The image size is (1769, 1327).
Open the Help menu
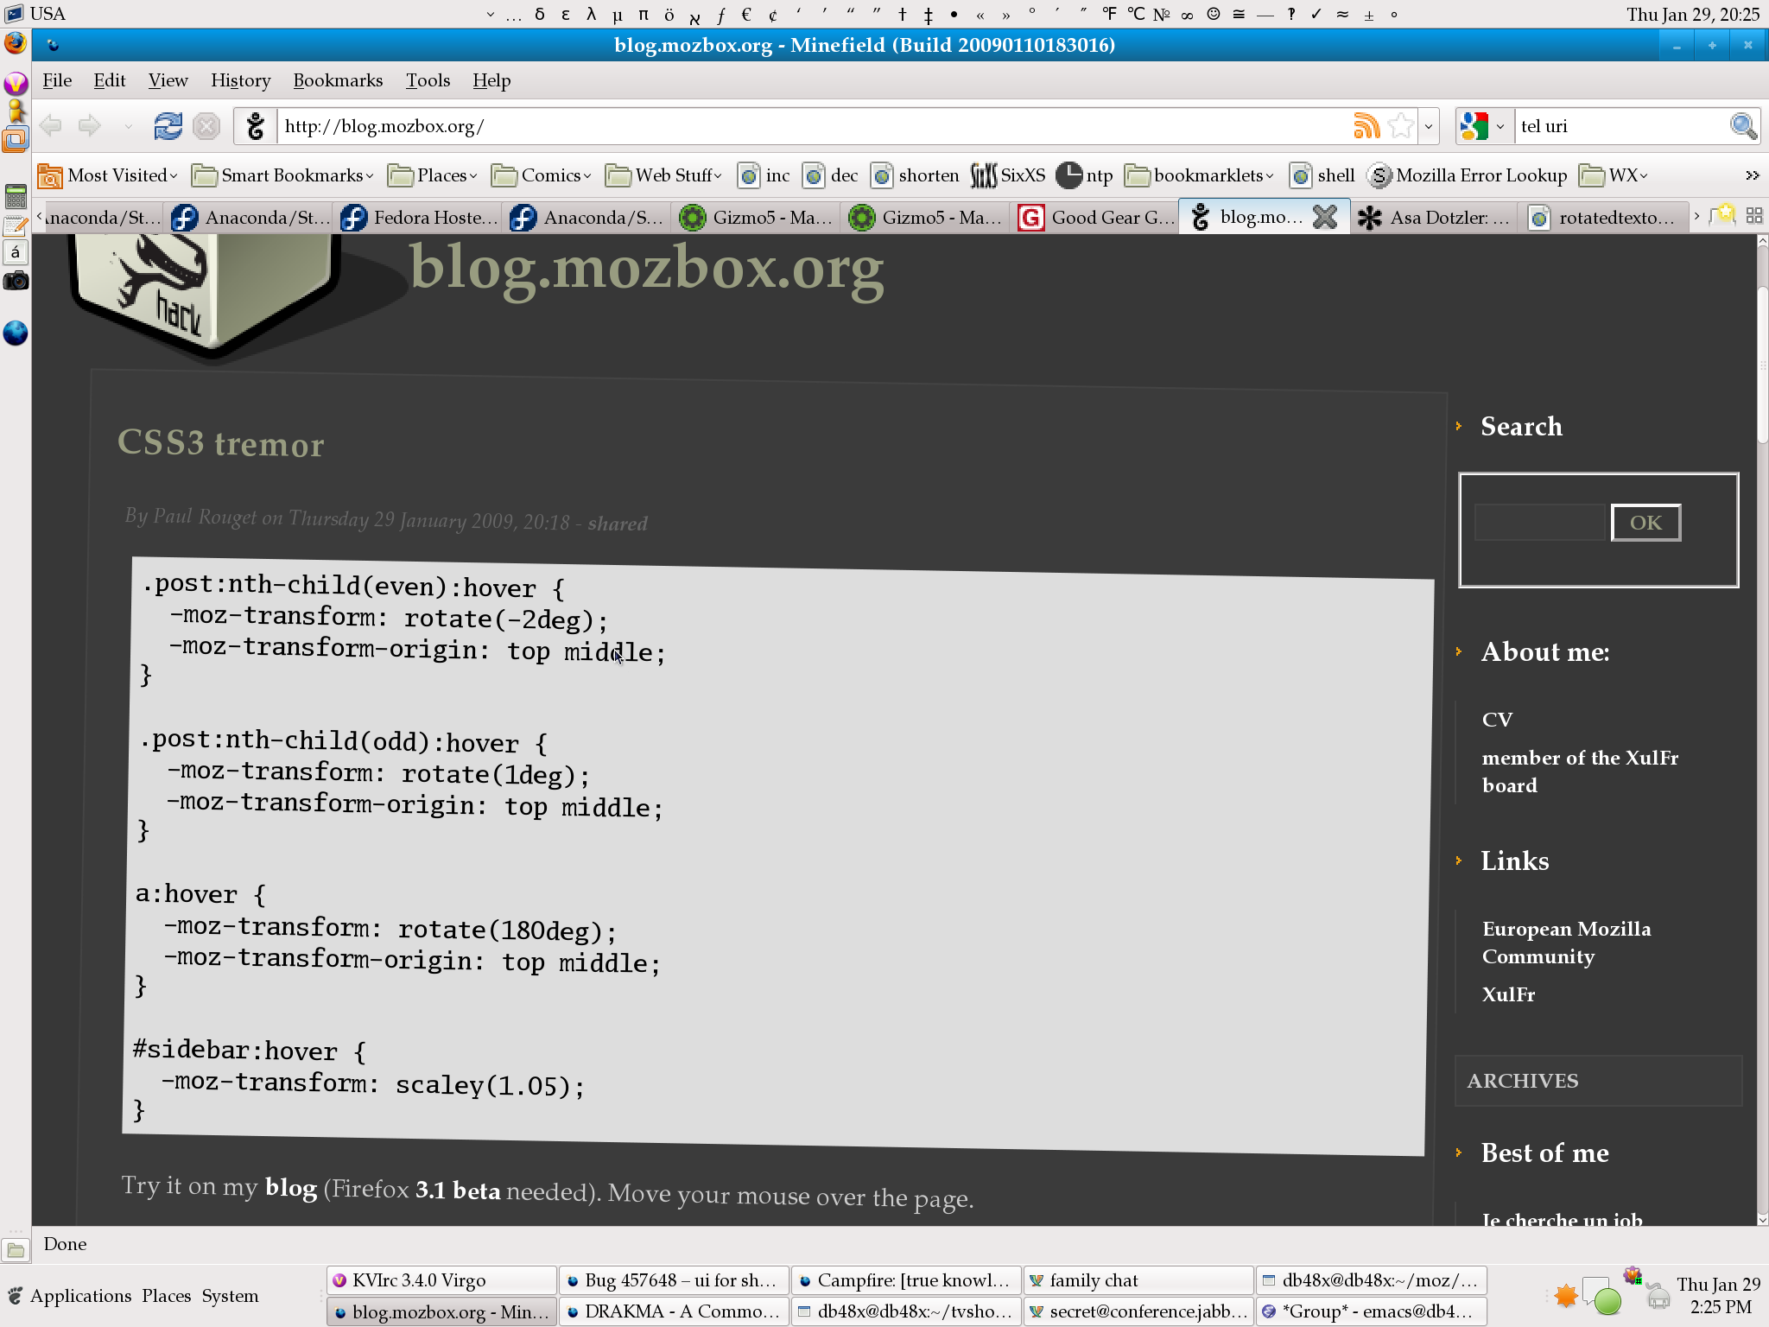pos(491,80)
